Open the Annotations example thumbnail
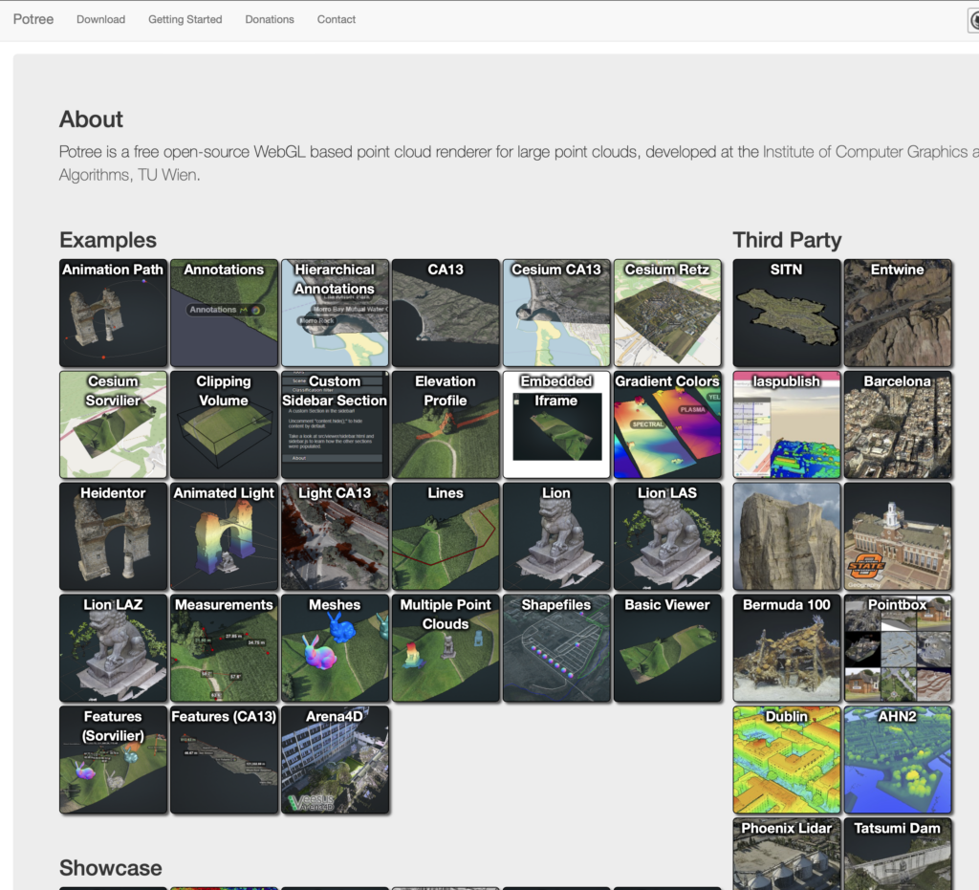979x890 pixels. (x=224, y=313)
